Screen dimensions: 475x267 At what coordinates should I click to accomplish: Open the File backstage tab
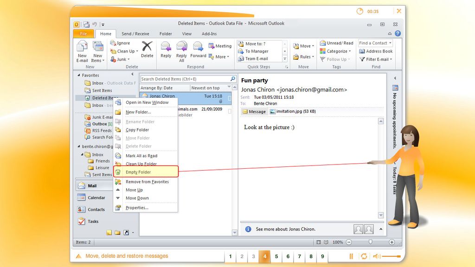[83, 33]
